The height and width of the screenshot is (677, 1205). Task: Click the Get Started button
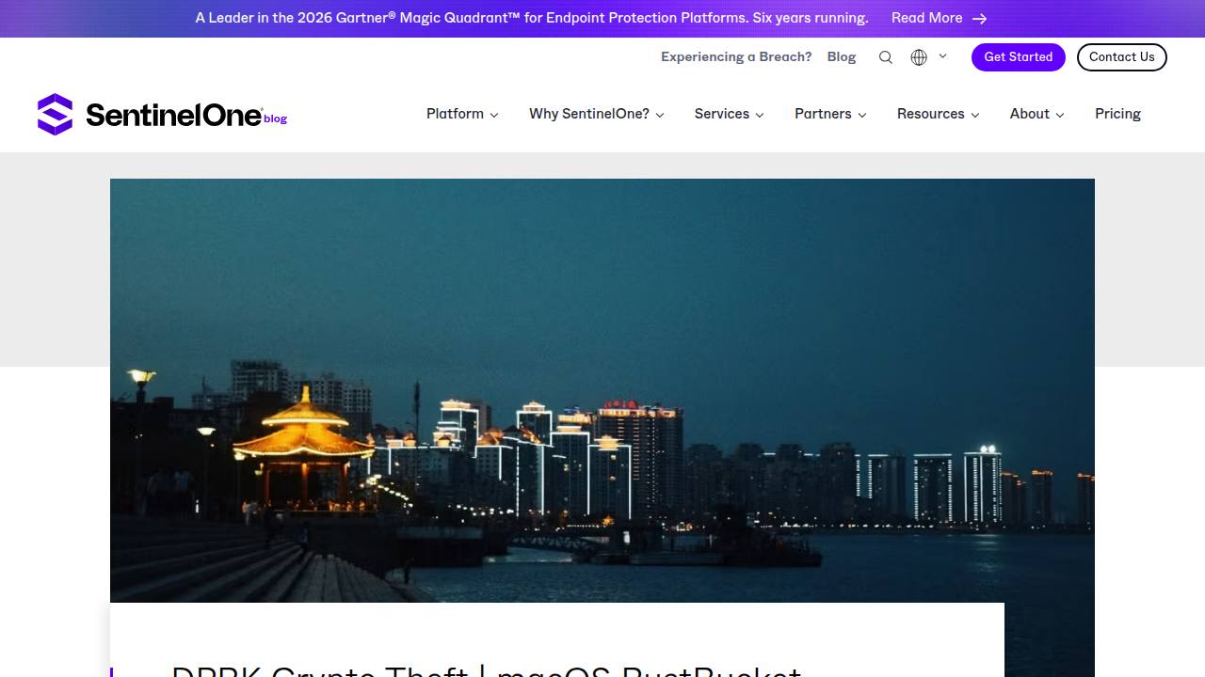[x=1019, y=57]
